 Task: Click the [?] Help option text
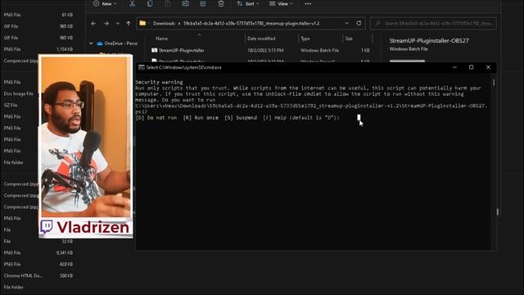275,118
